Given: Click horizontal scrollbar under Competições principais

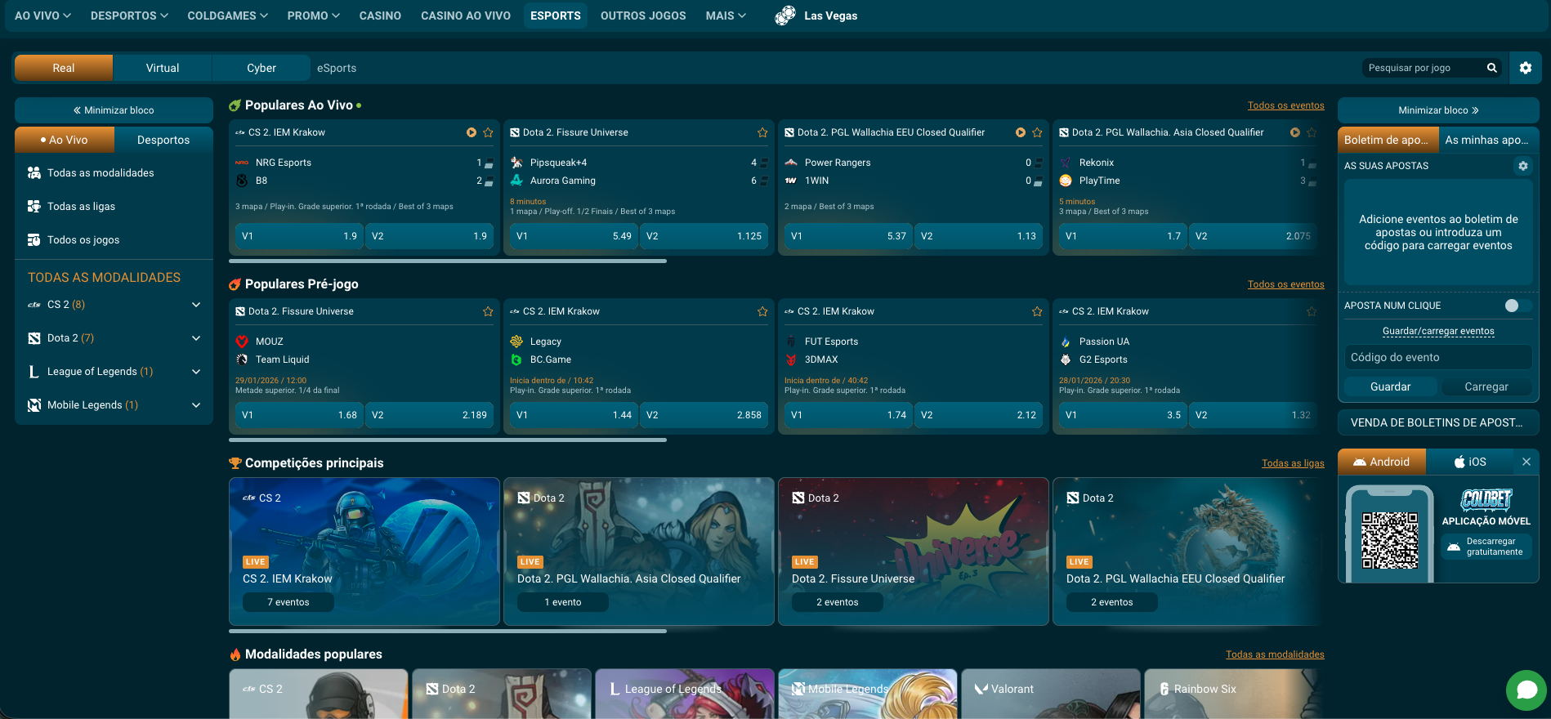Looking at the screenshot, I should coord(448,631).
